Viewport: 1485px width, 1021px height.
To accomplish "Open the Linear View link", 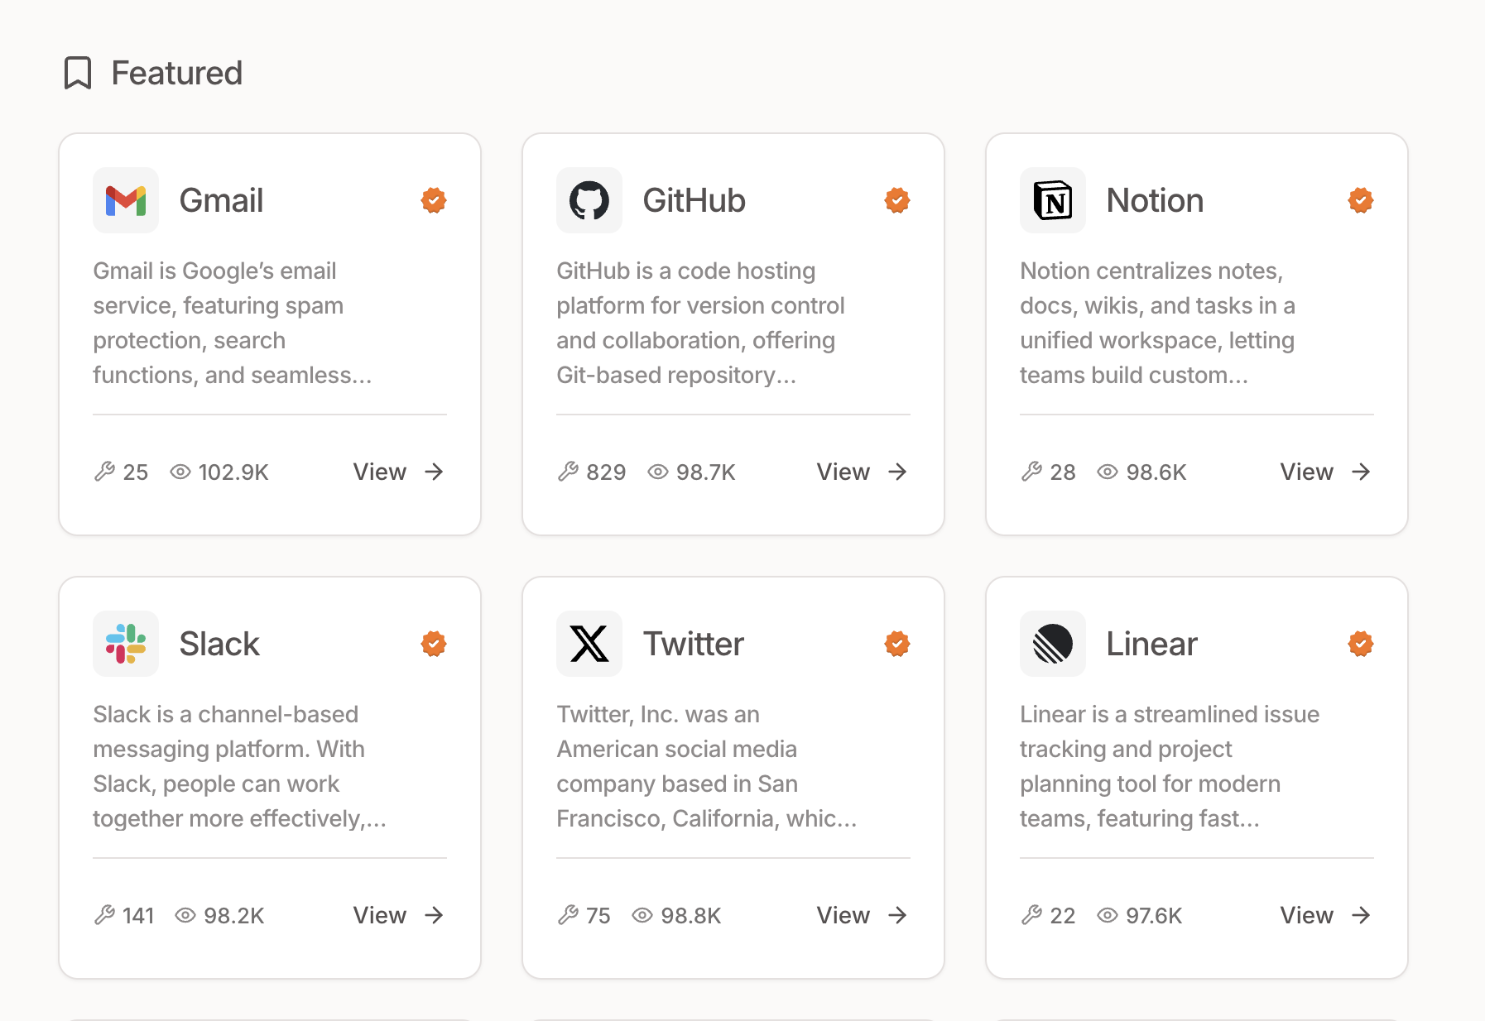I will [x=1326, y=915].
